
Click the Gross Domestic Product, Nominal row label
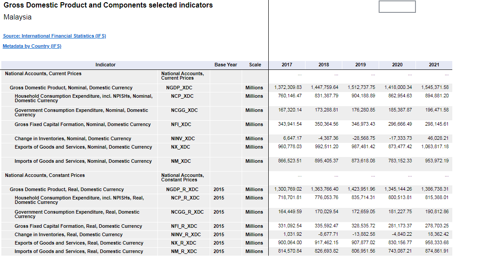click(71, 88)
